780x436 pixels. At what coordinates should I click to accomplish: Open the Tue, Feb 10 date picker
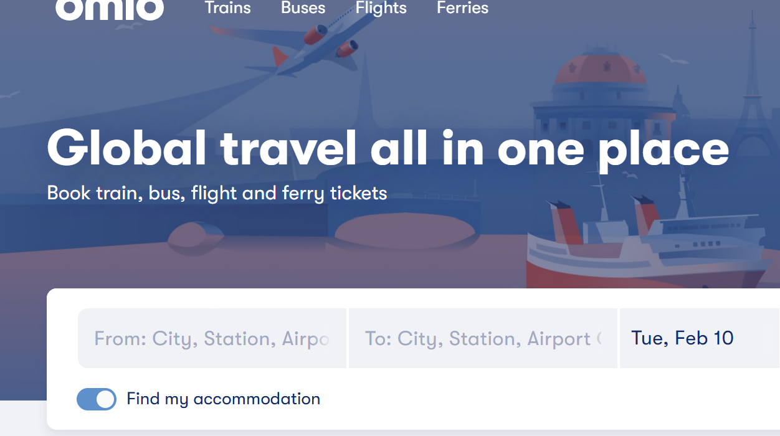pyautogui.click(x=682, y=338)
